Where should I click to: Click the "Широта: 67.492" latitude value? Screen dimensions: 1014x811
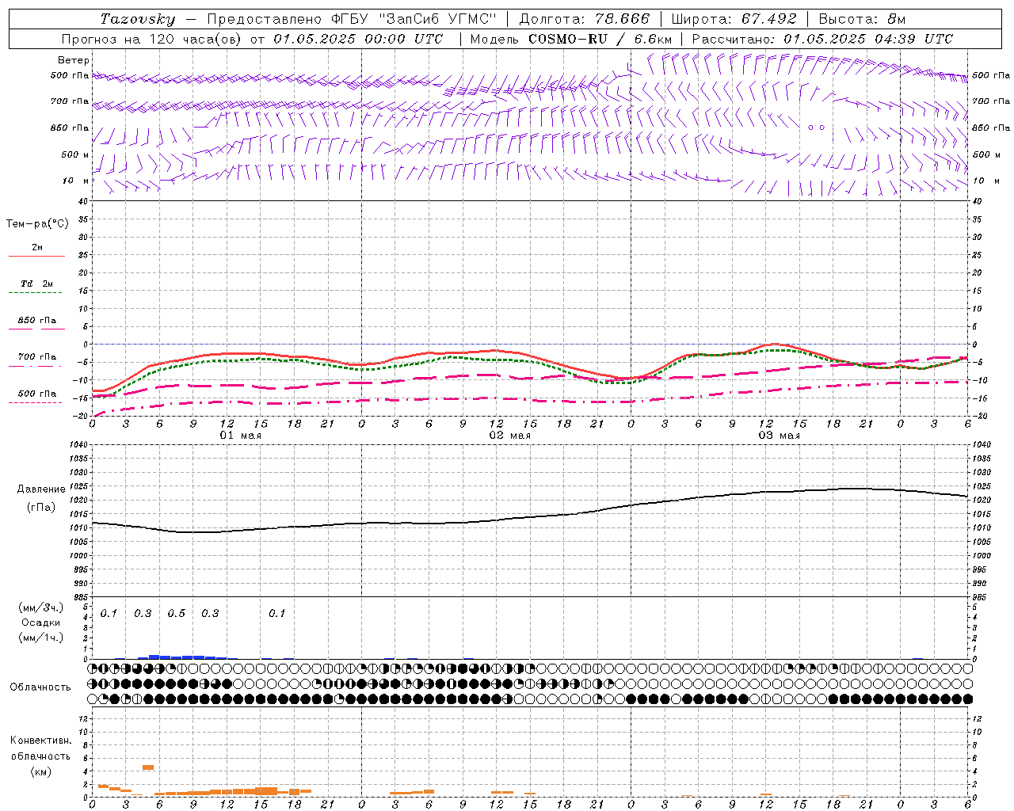(x=734, y=19)
